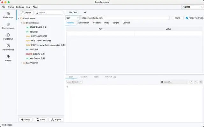Open the Help menu
Viewport: 204px width, 127px height.
pos(28,7)
